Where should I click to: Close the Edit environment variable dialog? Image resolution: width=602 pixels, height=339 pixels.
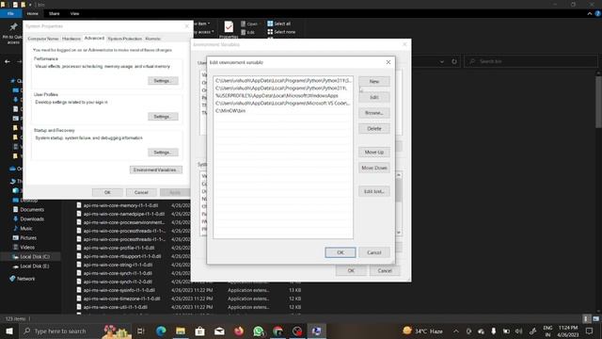coord(388,62)
